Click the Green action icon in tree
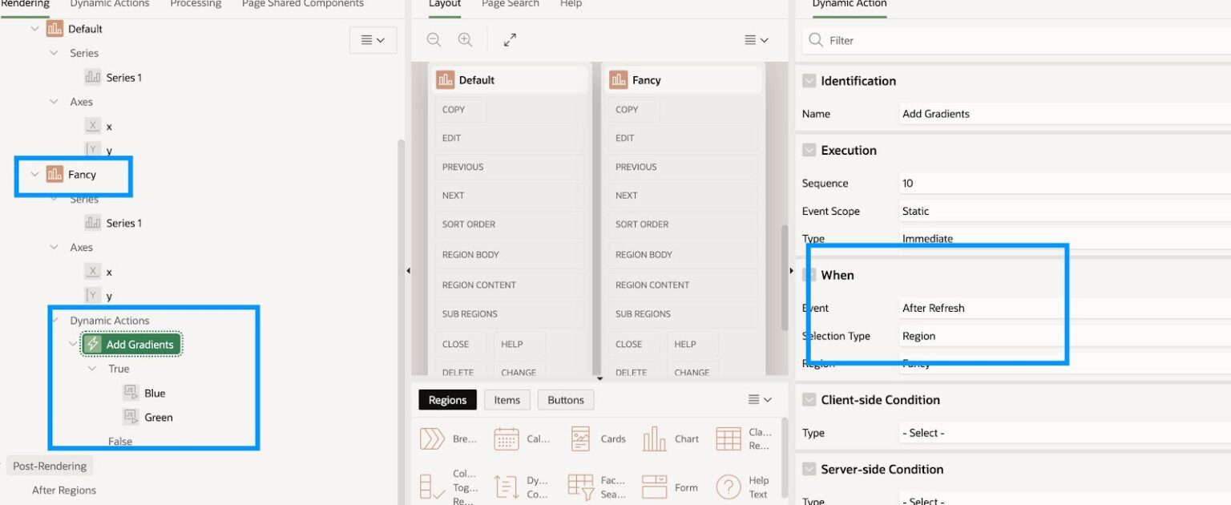 [131, 417]
